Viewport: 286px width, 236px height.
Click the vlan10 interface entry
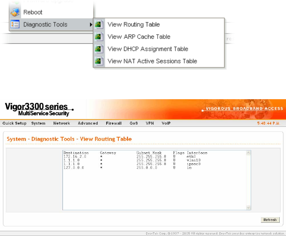(x=194, y=160)
